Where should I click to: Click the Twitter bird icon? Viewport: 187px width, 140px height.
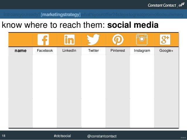pyautogui.click(x=93, y=39)
